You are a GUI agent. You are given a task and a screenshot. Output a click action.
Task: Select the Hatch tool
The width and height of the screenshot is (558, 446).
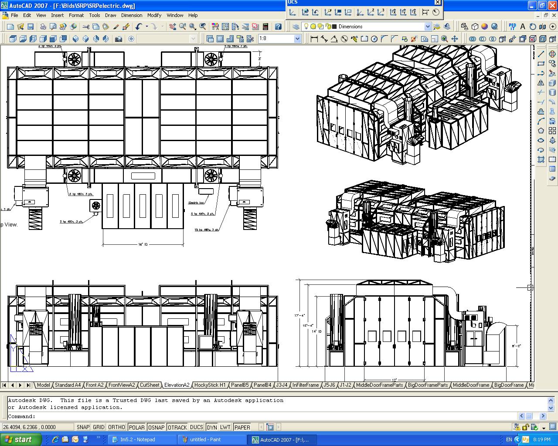(541, 159)
